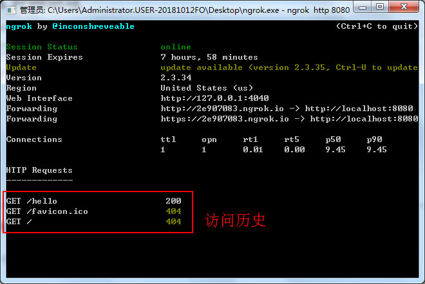Click the rt1 value '0.01'
This screenshot has height=284, width=425.
point(253,150)
